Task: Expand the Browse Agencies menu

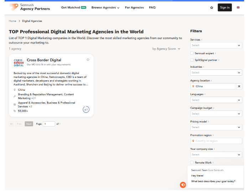Action: coord(105,7)
